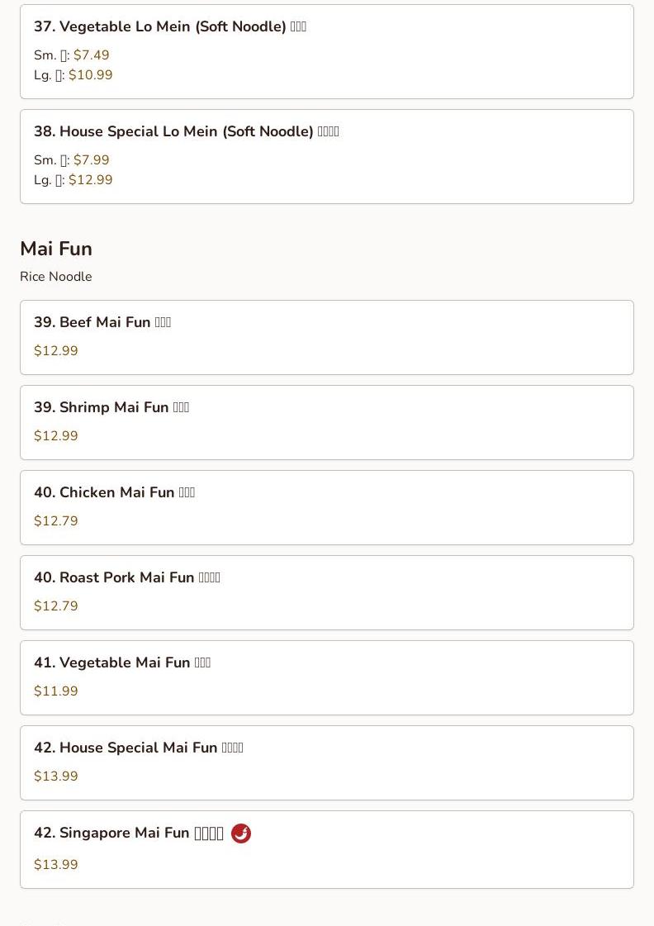
Task: Select small House Special Lo Mein $7.99
Action: pos(92,160)
